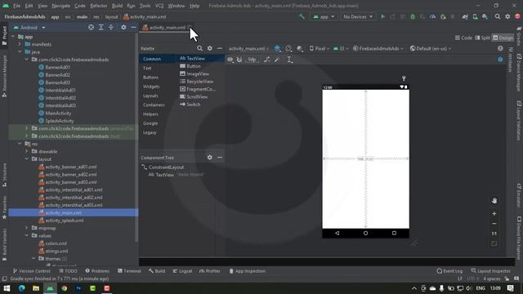This screenshot has height=294, width=523.
Task: Minimize the Palette panel
Action: (x=220, y=49)
